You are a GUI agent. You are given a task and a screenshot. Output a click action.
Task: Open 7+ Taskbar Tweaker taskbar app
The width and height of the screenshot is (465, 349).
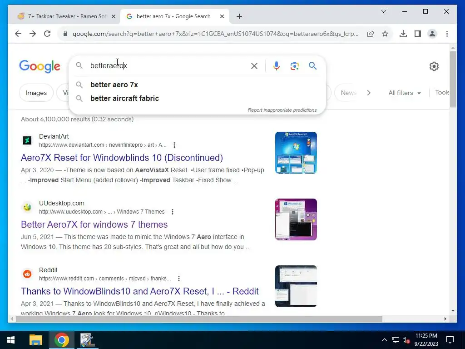87,340
